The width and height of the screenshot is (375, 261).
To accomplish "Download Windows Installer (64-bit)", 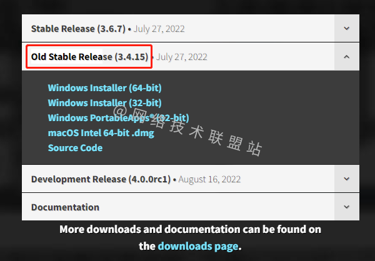I will [105, 88].
